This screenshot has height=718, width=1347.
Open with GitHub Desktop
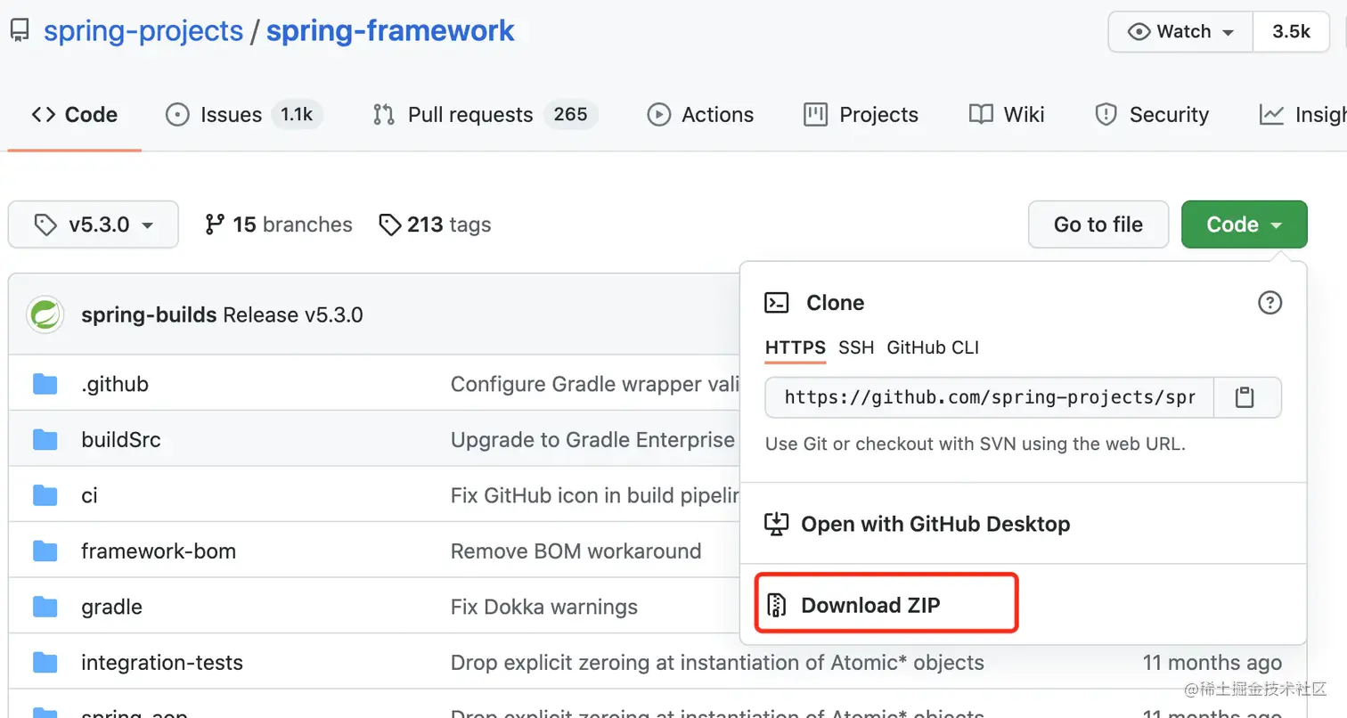click(935, 524)
